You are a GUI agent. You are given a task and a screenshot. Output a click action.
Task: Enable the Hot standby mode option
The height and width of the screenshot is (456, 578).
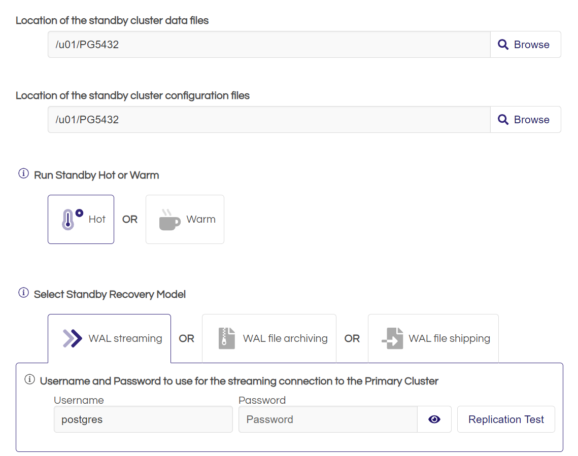(81, 219)
